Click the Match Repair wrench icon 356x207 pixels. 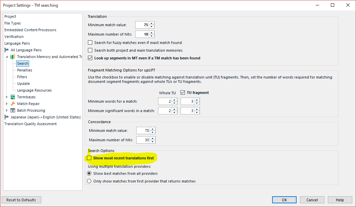click(x=13, y=104)
